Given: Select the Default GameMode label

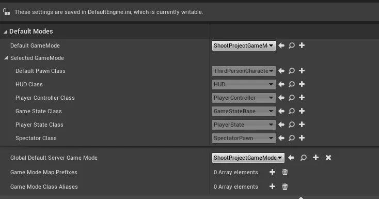Looking at the screenshot, I should click(x=35, y=45).
